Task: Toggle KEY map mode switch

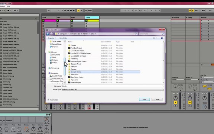Action: pyautogui.click(x=197, y=10)
